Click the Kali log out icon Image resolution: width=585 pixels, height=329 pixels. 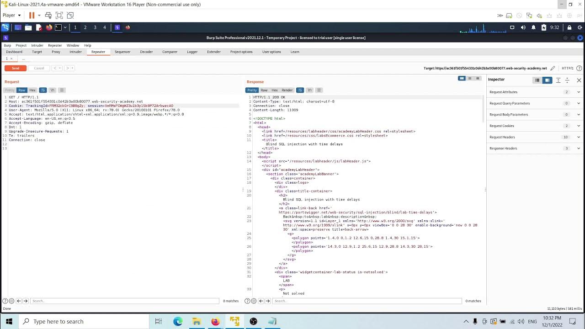coord(580,27)
